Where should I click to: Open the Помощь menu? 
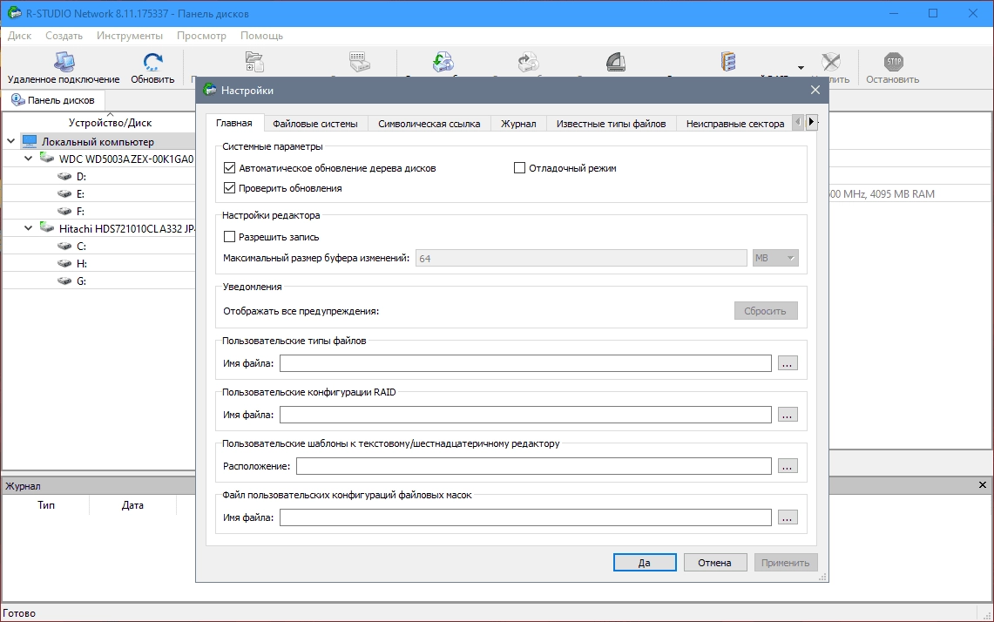point(262,36)
